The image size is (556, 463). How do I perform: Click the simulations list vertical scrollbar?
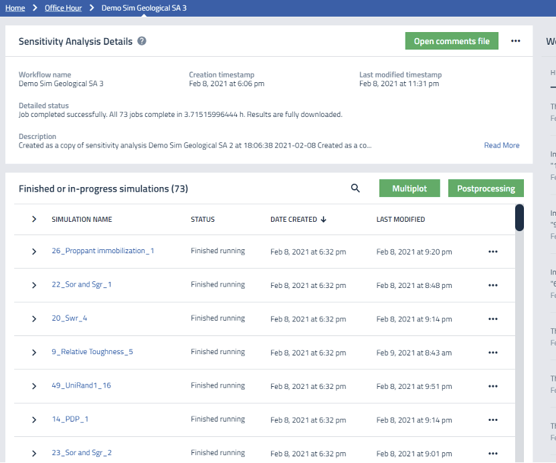tap(519, 218)
